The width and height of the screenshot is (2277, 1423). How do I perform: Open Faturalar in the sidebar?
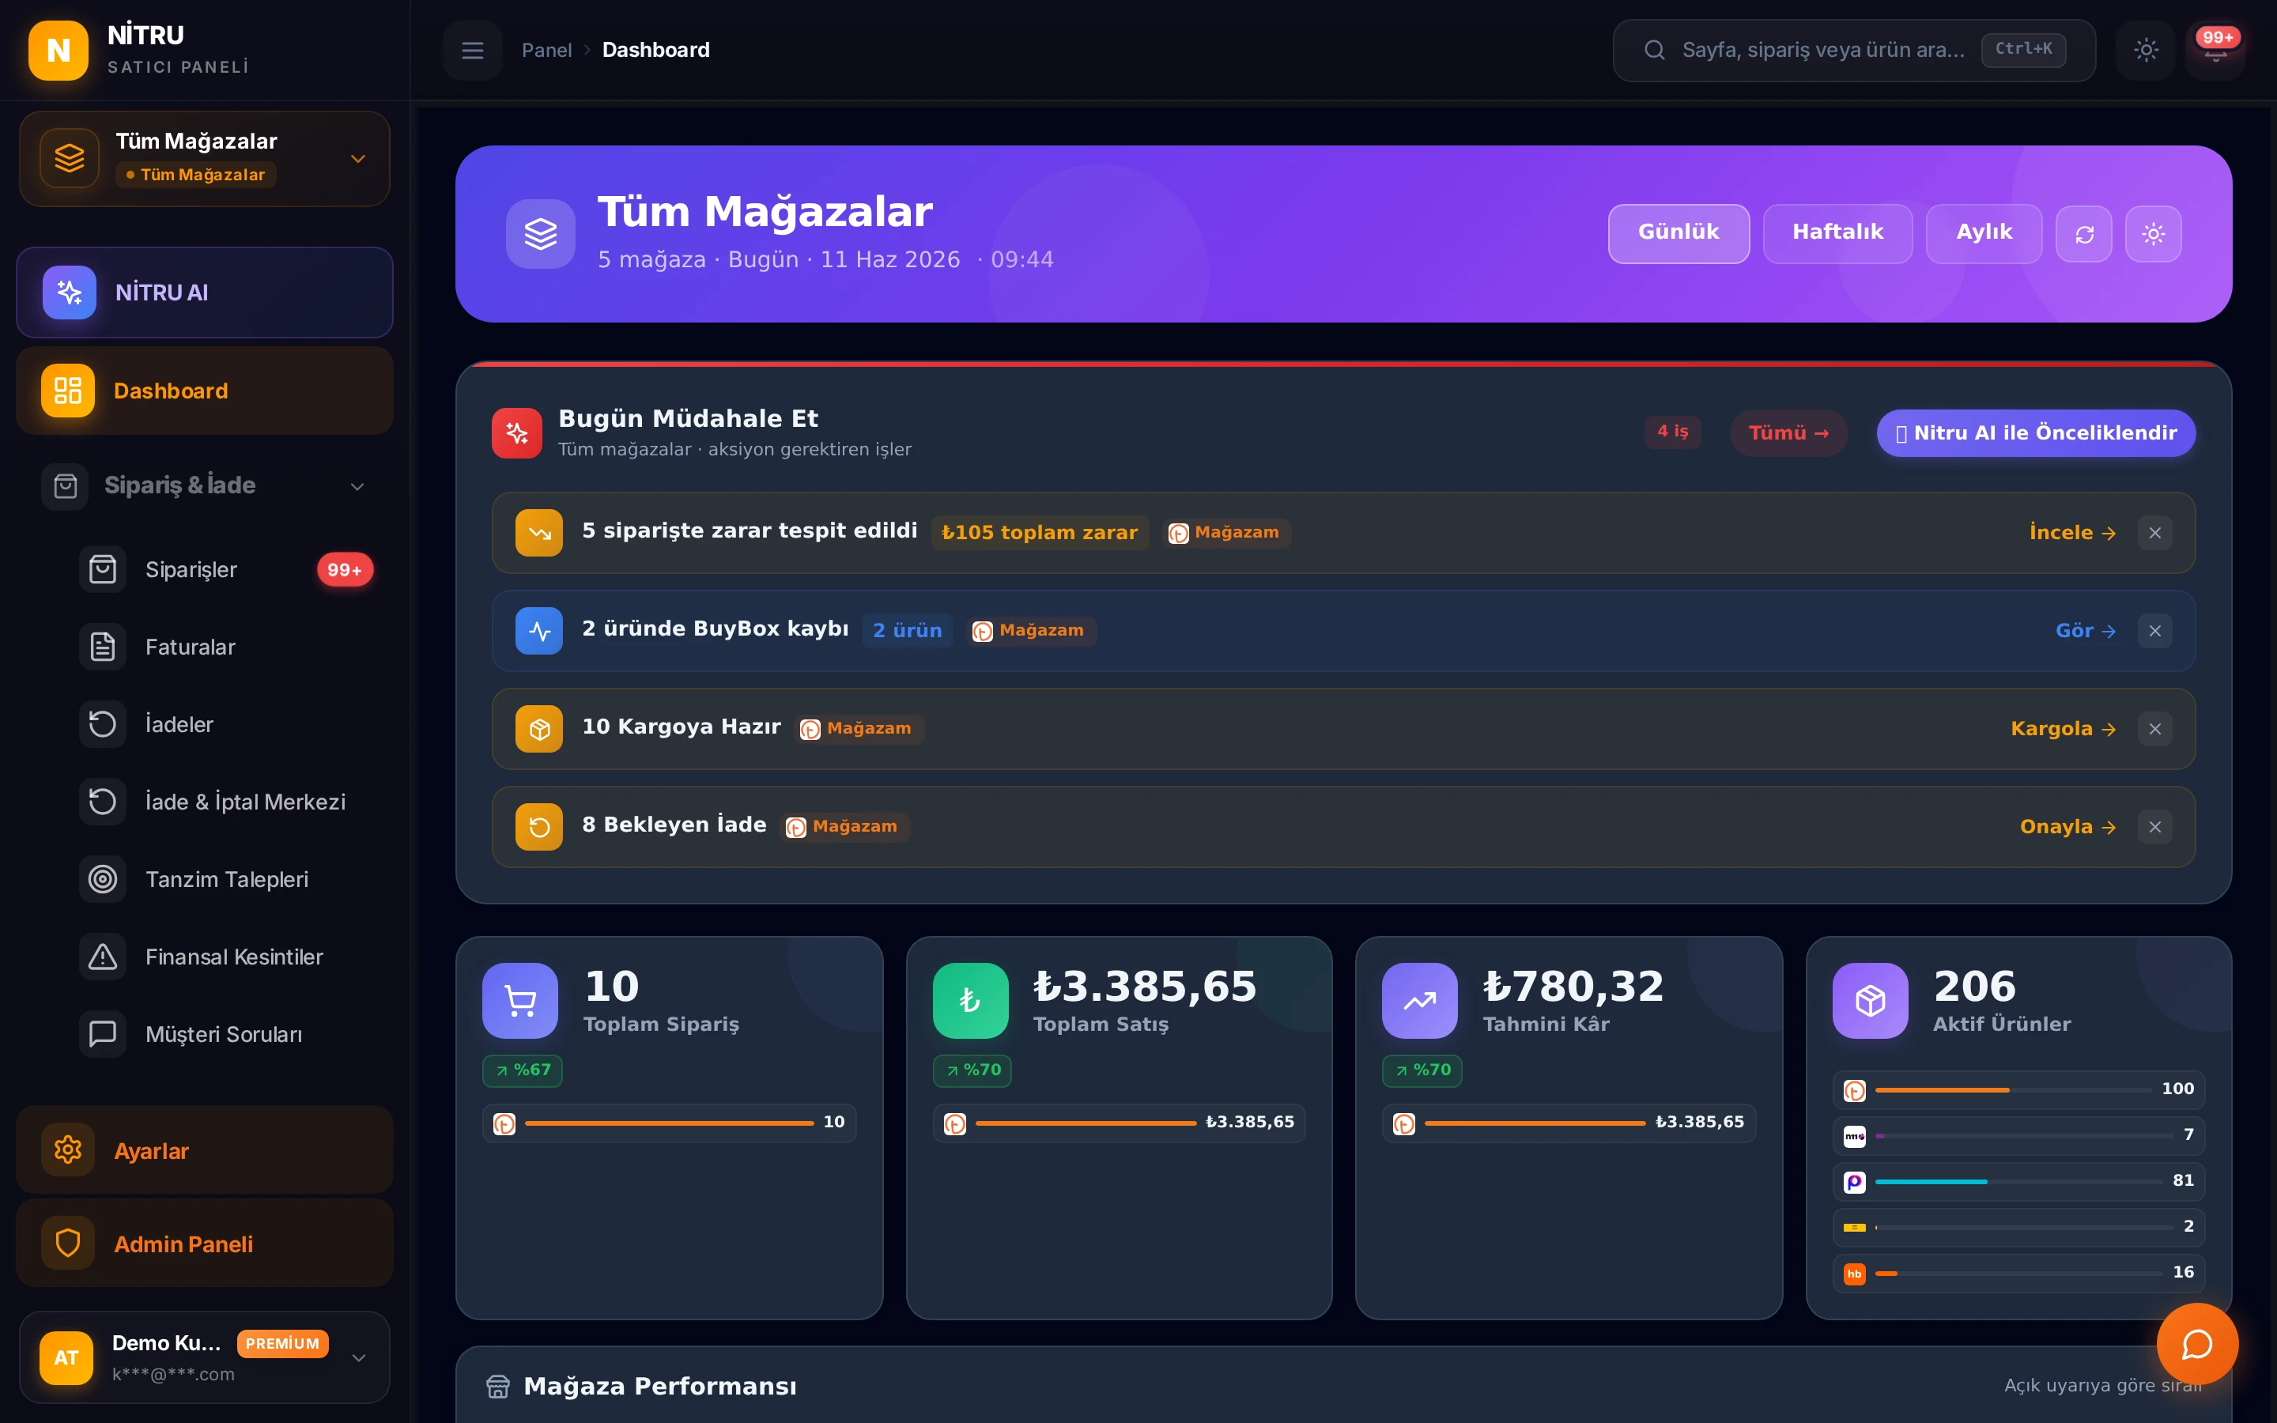(x=226, y=647)
